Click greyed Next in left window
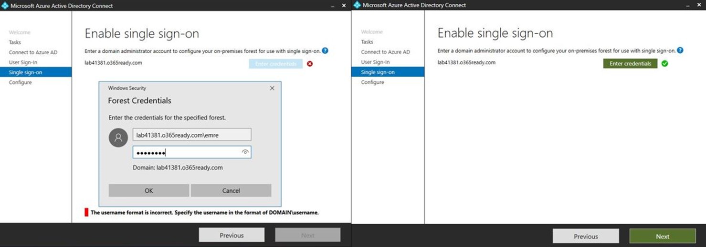Viewport: 706px width, 247px height. tap(308, 235)
